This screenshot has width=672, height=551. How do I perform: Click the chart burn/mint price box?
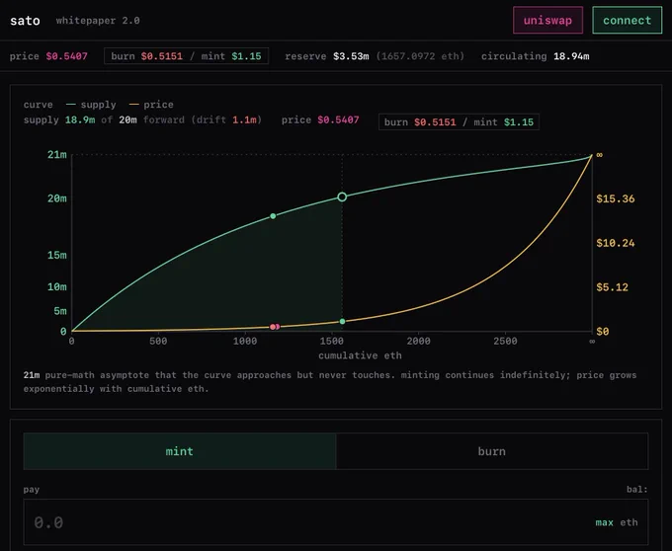click(x=459, y=122)
